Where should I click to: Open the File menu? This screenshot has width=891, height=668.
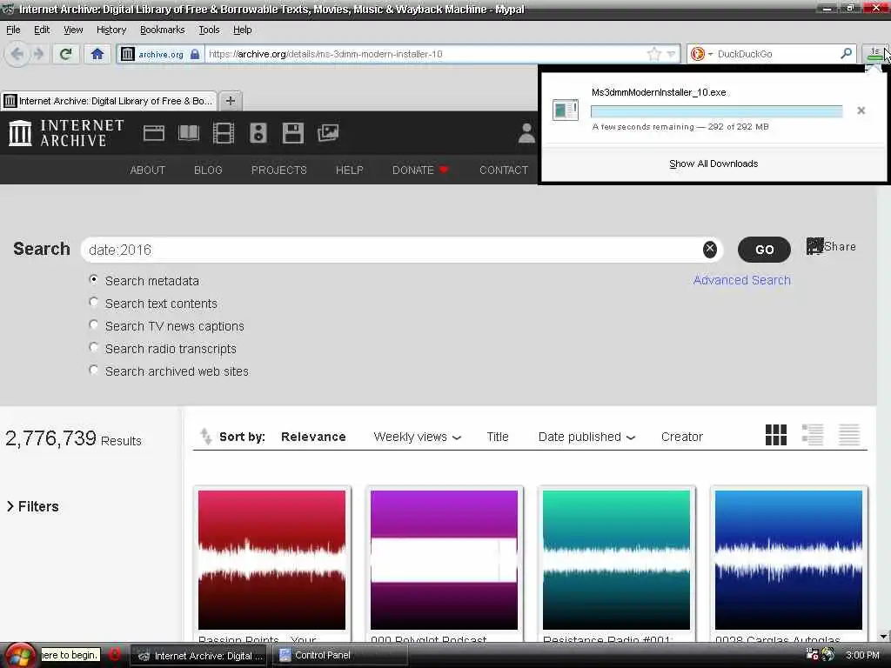tap(13, 30)
